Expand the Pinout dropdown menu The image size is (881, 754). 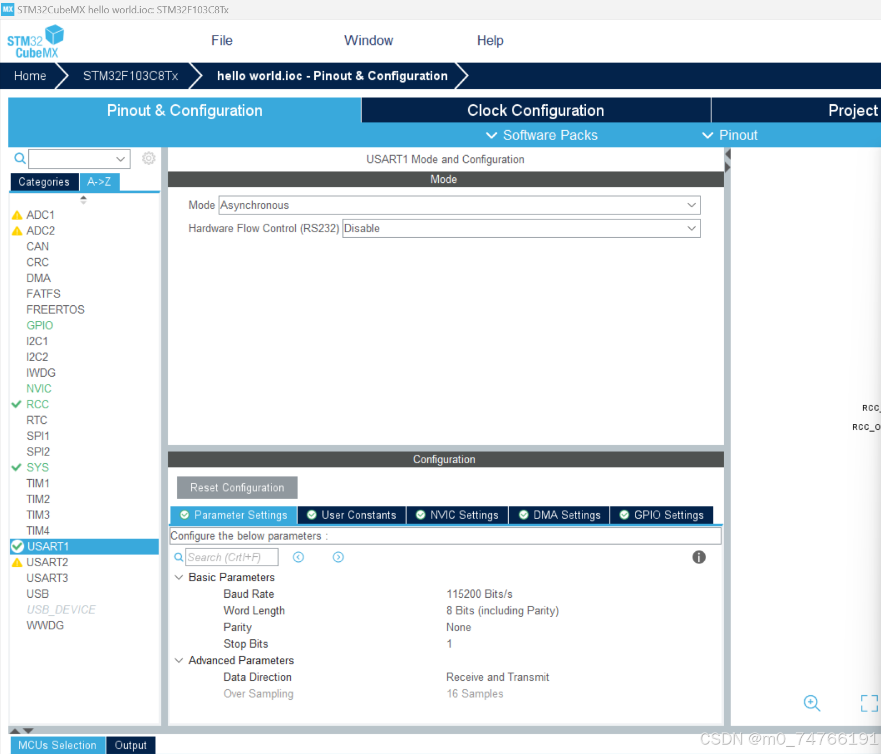pos(729,135)
